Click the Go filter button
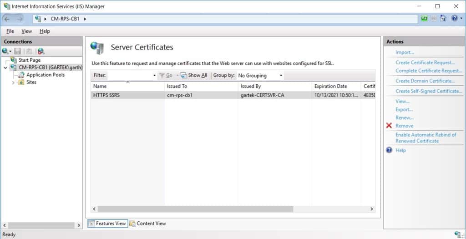This screenshot has height=239, width=466. tap(166, 76)
